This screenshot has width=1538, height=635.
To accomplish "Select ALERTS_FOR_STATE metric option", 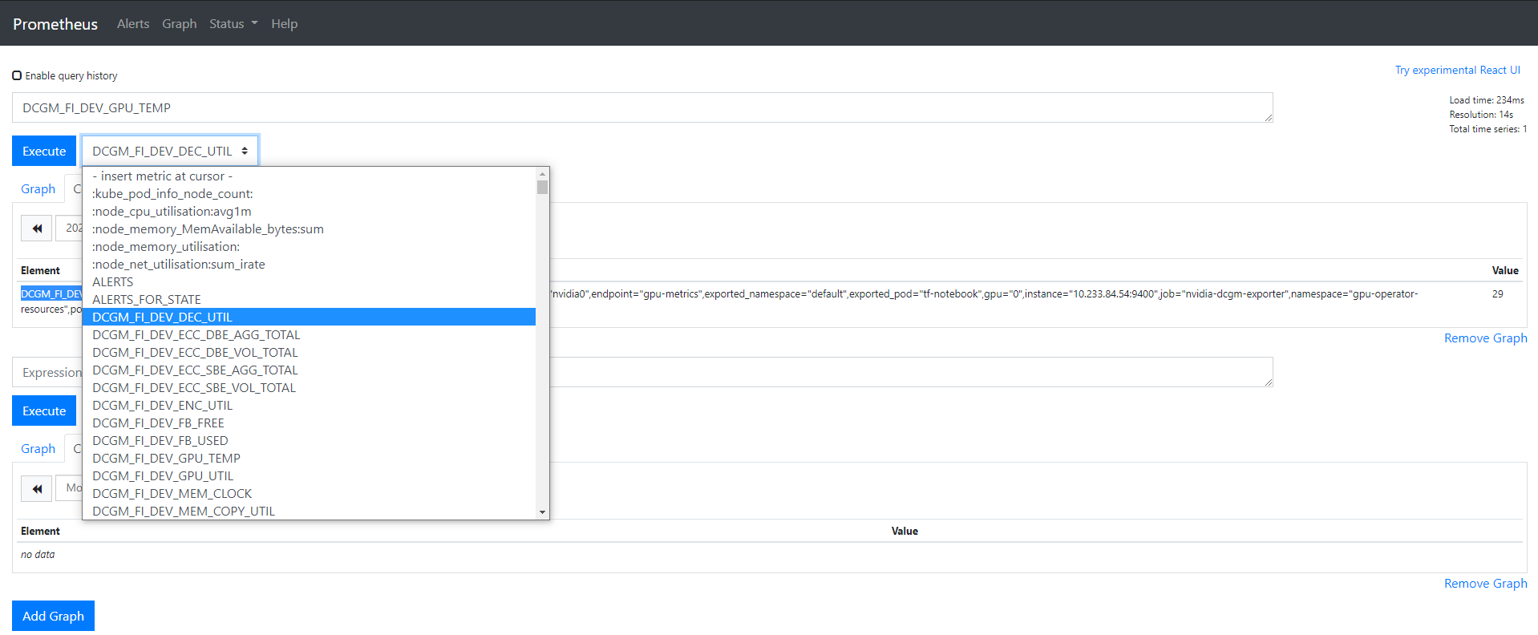I will pyautogui.click(x=309, y=300).
